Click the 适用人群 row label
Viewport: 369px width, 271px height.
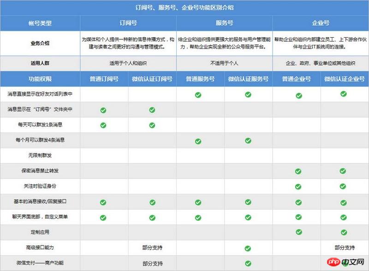pyautogui.click(x=40, y=63)
